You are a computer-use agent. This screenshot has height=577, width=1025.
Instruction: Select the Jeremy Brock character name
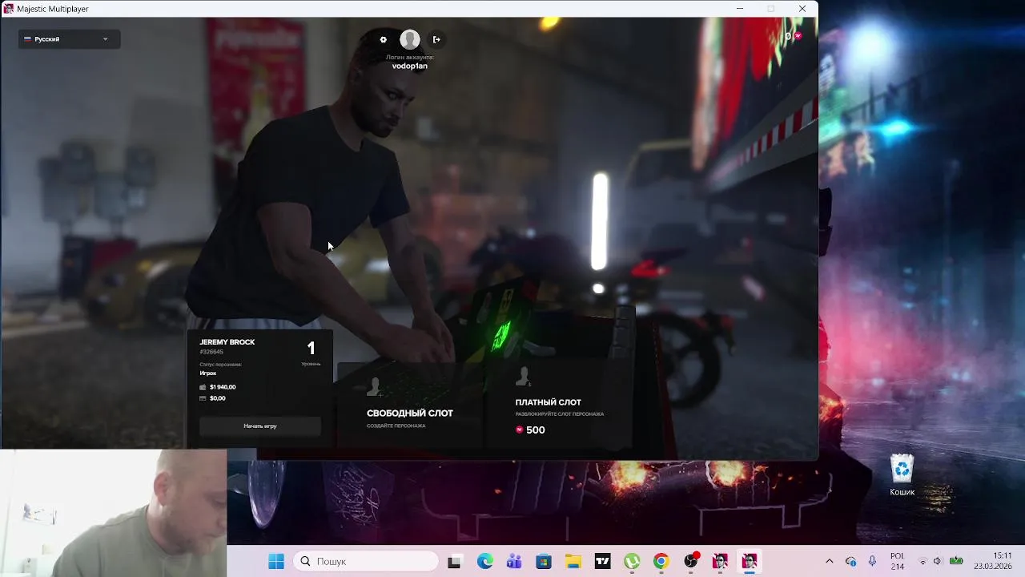pyautogui.click(x=227, y=342)
